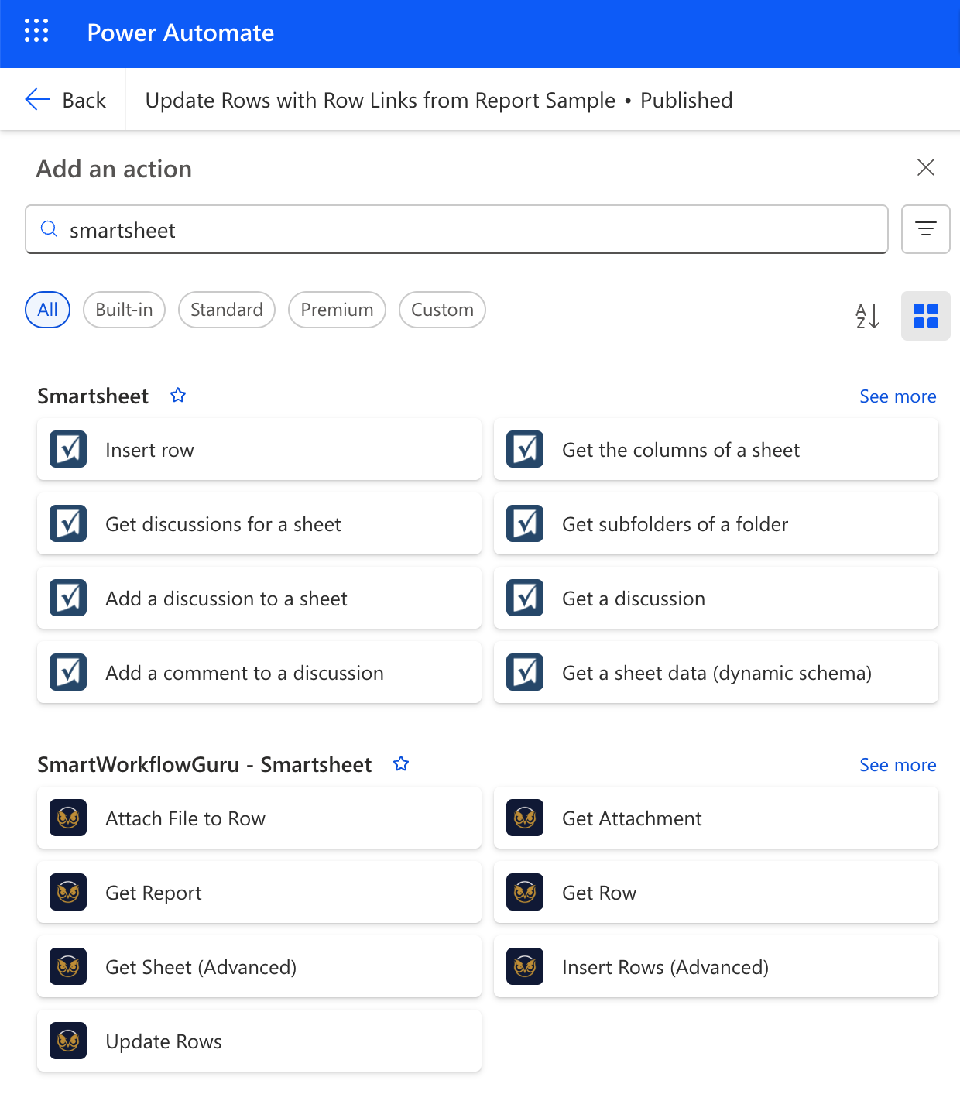Click the flow name Update Rows with Row Links
The width and height of the screenshot is (960, 1101).
coord(380,101)
